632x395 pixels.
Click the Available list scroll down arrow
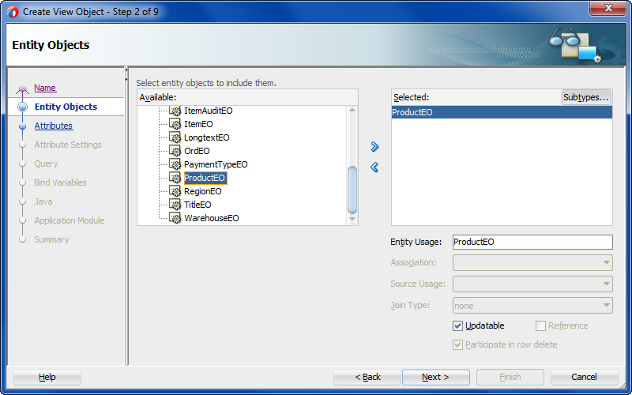[352, 219]
